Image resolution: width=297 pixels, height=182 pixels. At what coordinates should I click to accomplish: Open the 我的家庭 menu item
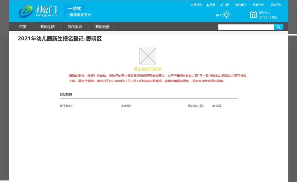tap(75, 27)
